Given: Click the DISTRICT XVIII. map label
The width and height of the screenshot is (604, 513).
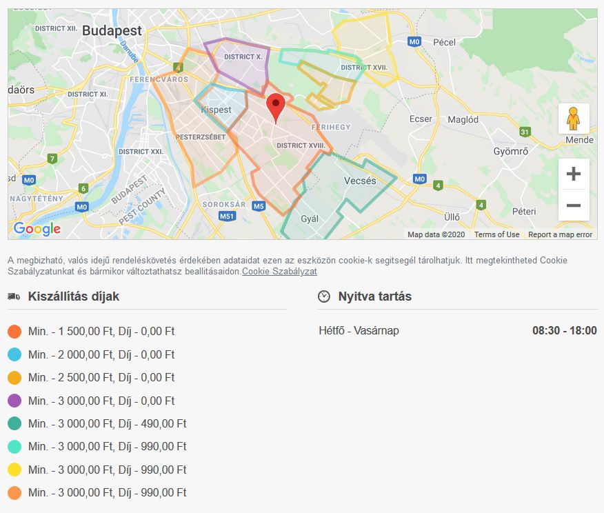Looking at the screenshot, I should point(301,145).
